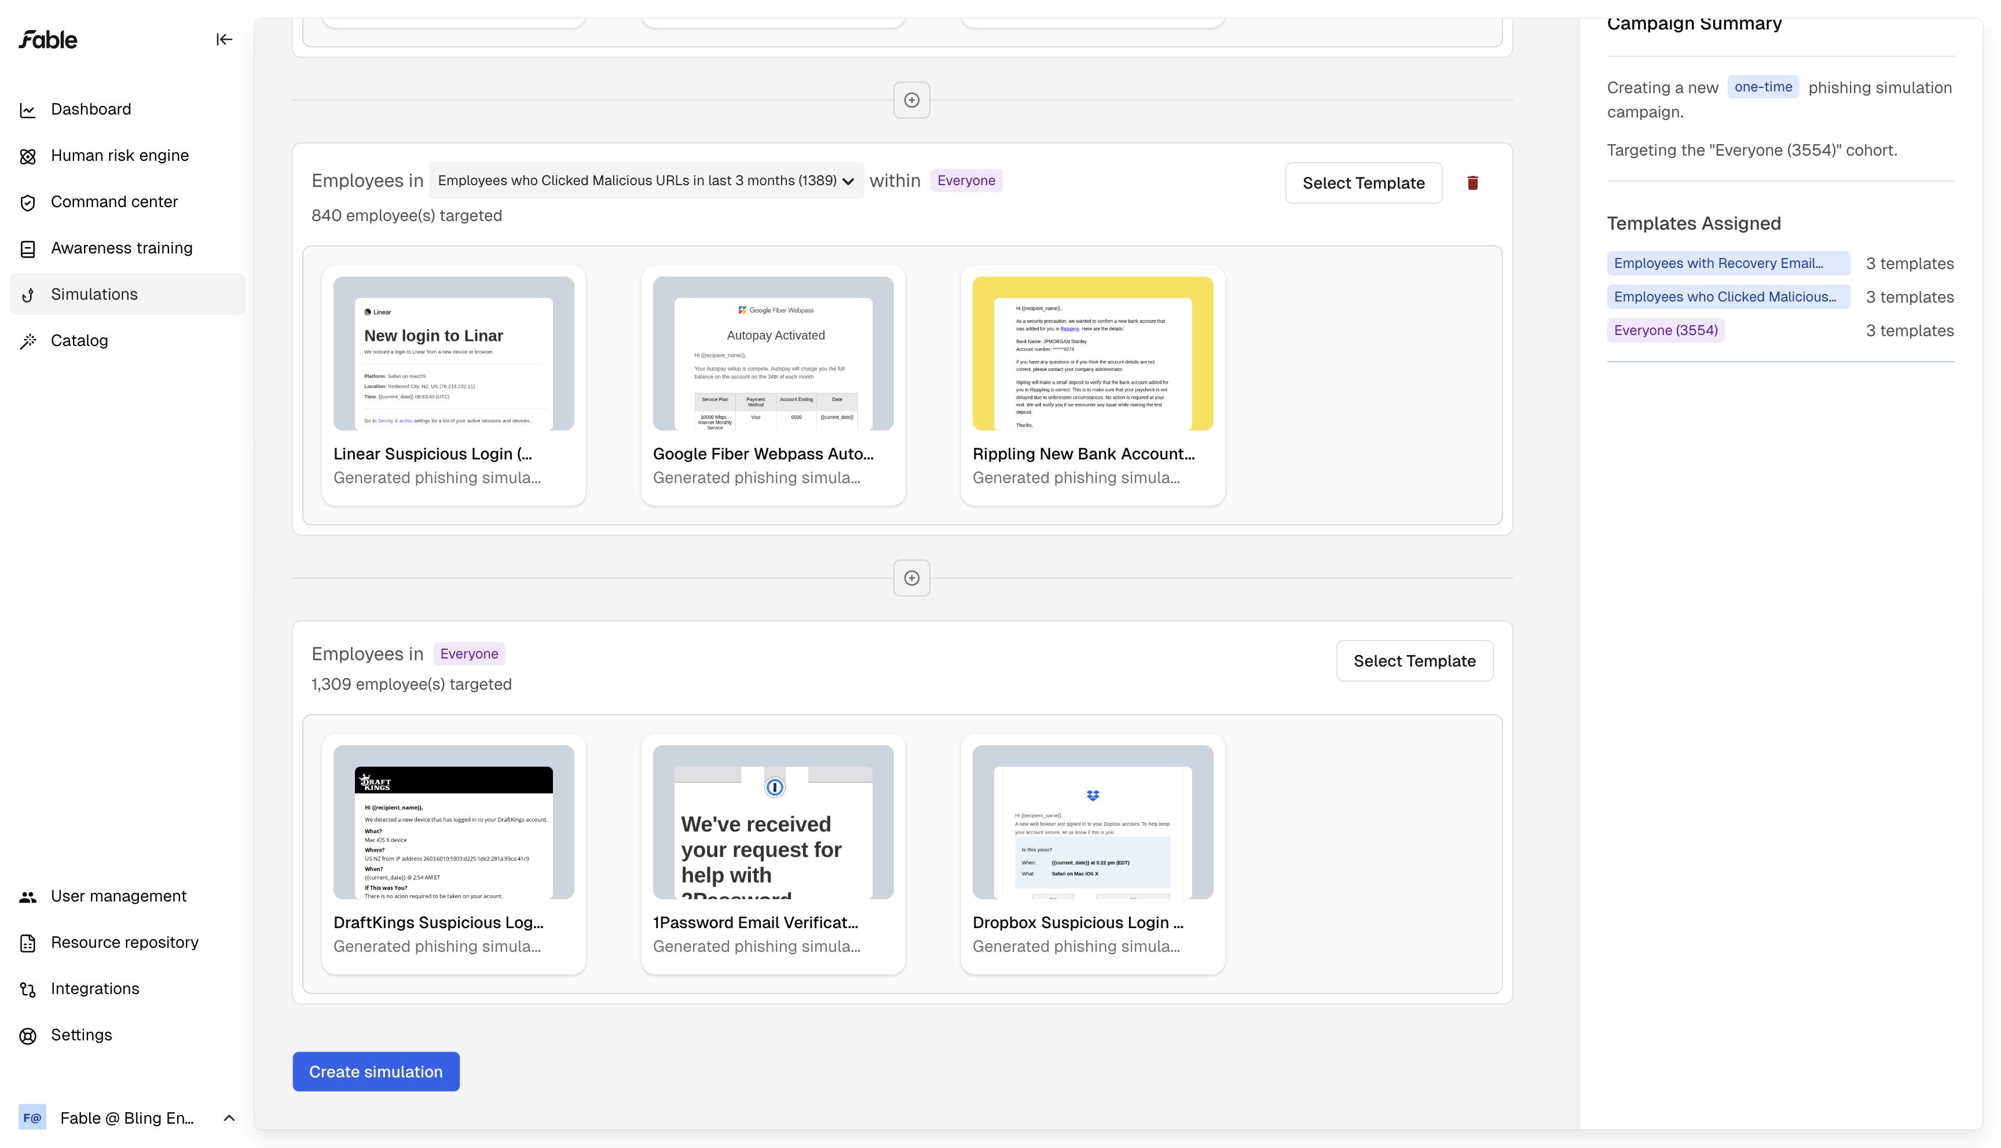Select Template for the Everyone cohort
Screen dimensions: 2001x1148
[x=1414, y=661]
